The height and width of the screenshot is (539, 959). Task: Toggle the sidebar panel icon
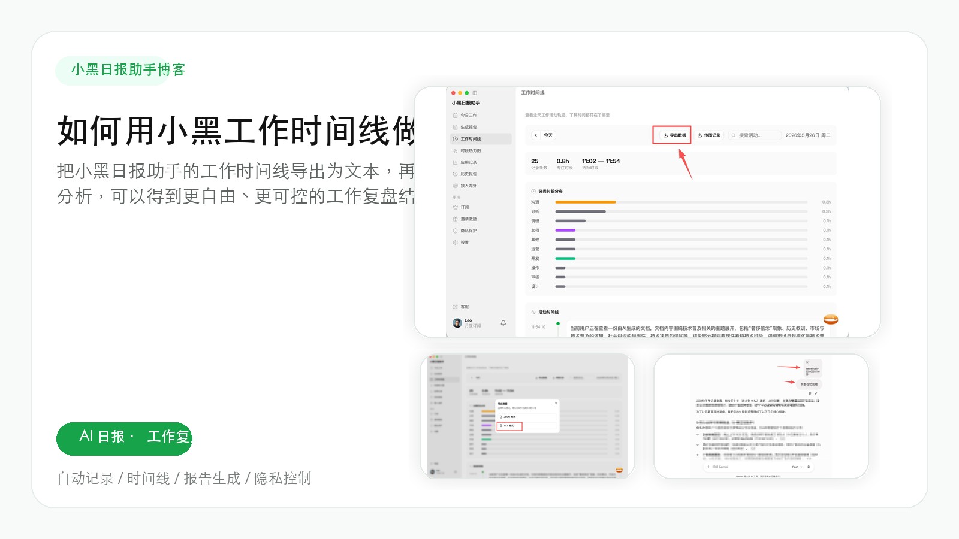475,93
